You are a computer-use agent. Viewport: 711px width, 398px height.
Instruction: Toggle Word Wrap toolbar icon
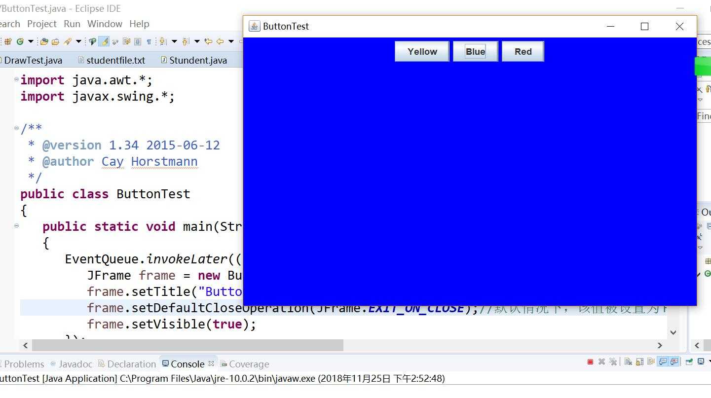126,41
